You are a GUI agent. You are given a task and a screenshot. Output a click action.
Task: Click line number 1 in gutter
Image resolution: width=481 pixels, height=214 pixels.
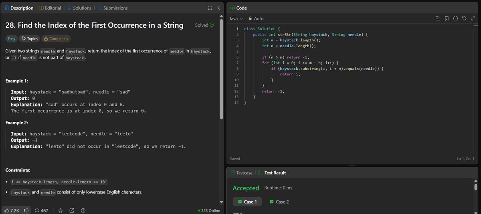tap(237, 29)
